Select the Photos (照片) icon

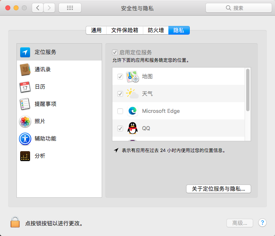tap(25, 122)
